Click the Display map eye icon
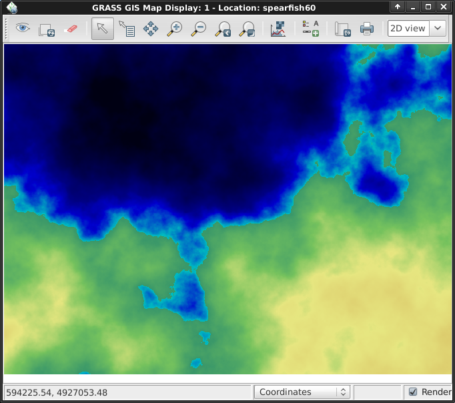The image size is (455, 403). pos(23,29)
